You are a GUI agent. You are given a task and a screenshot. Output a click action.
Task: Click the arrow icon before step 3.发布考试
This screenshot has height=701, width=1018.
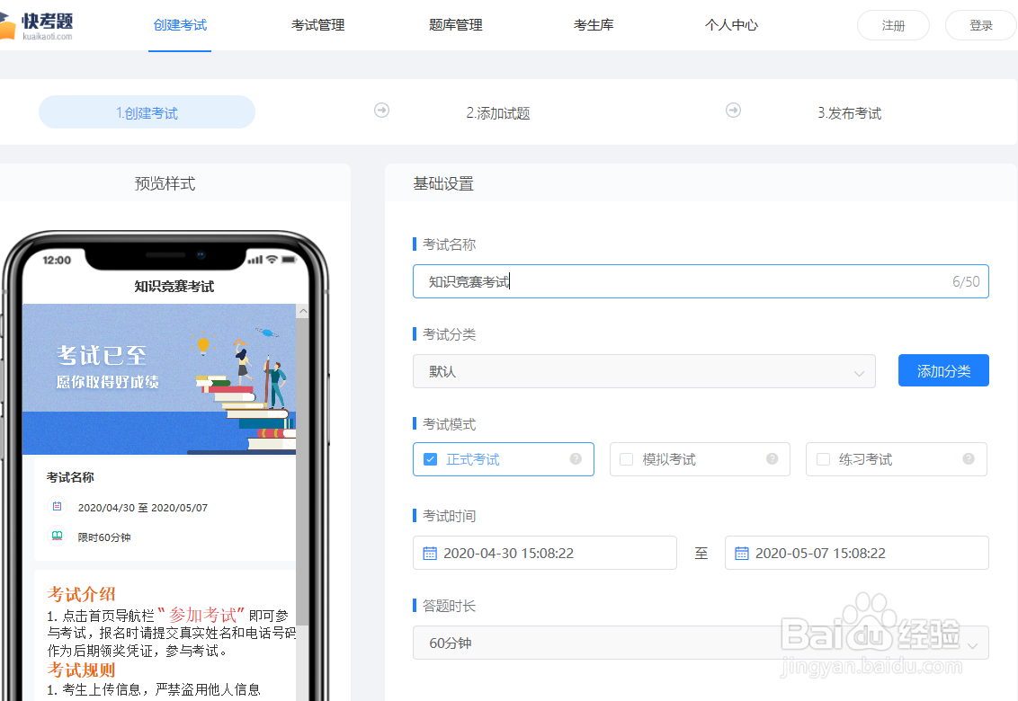(733, 111)
